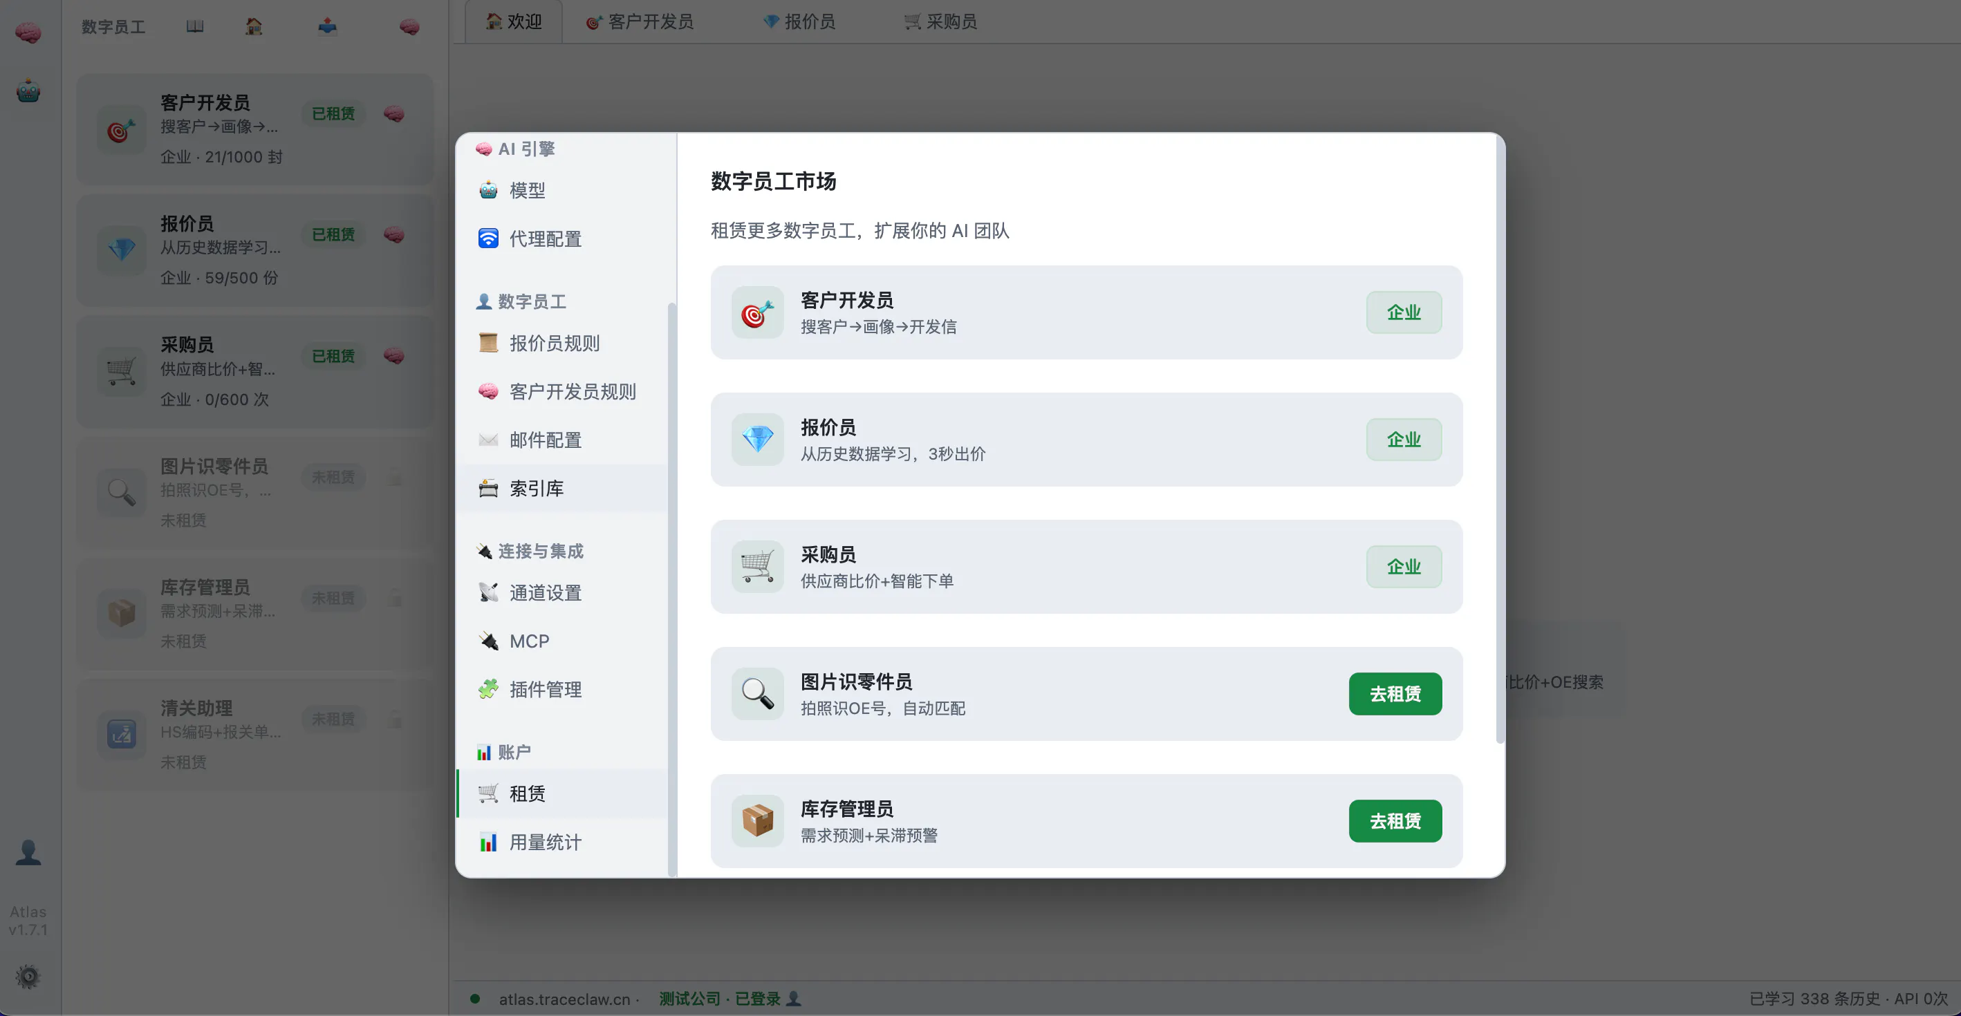Click 库存管理员 card in sidebar list
This screenshot has height=1016, width=1961.
(255, 614)
